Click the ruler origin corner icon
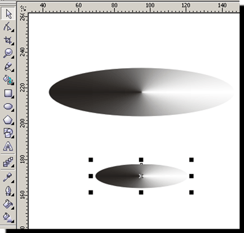 coord(23,9)
